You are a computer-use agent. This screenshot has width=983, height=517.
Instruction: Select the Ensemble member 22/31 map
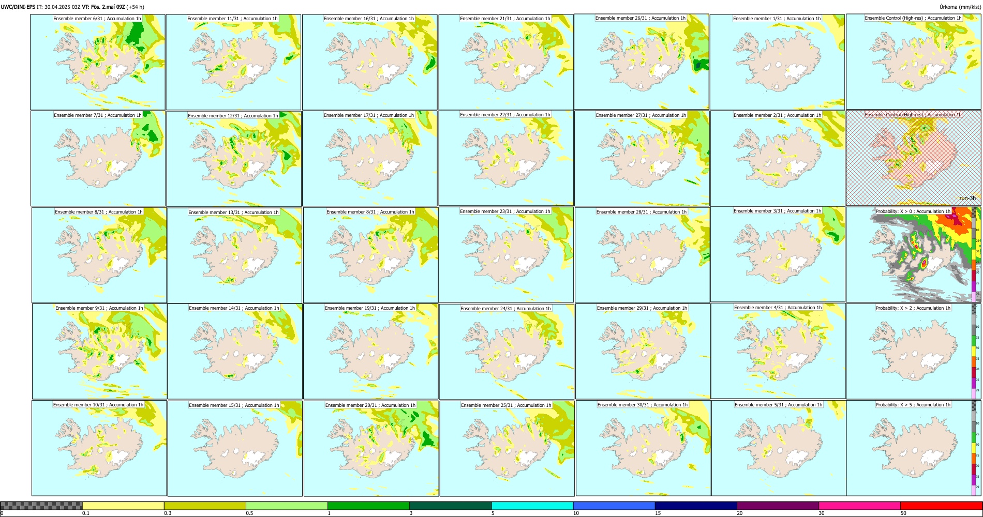point(506,158)
